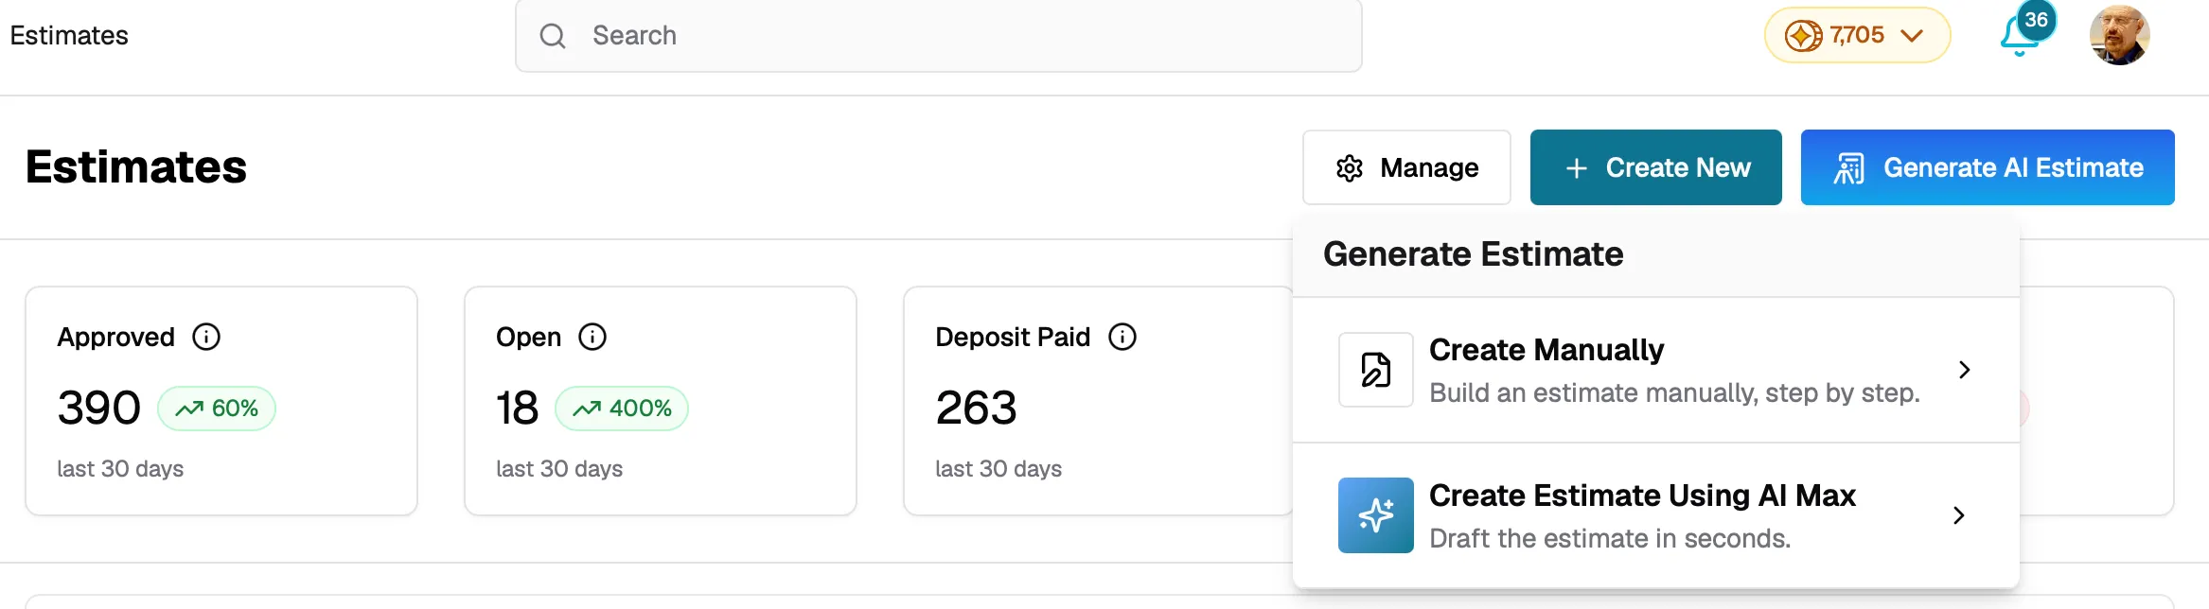Focus the Search input field
This screenshot has height=609, width=2209.
[x=939, y=36]
